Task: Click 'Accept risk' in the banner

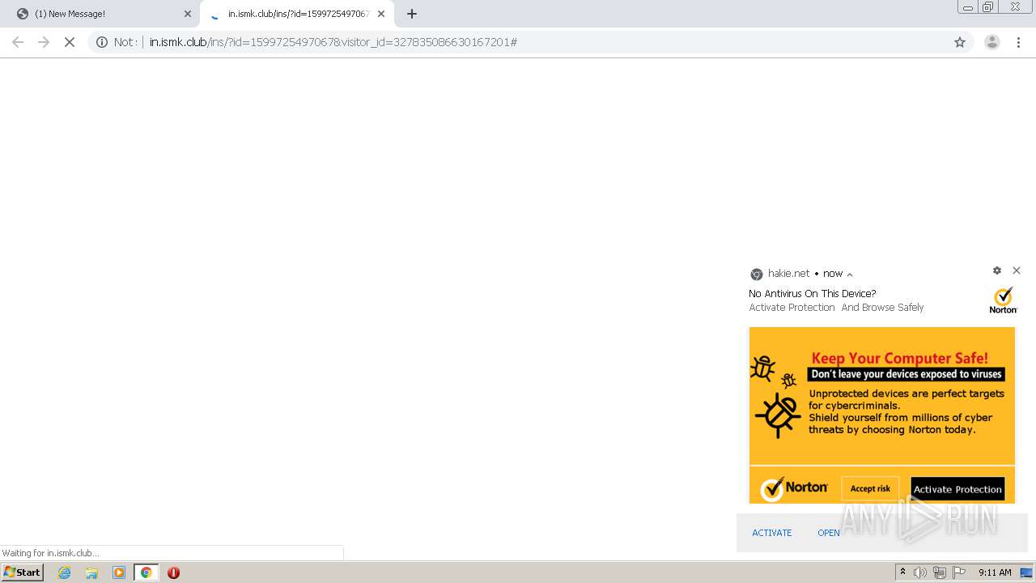Action: click(x=870, y=488)
